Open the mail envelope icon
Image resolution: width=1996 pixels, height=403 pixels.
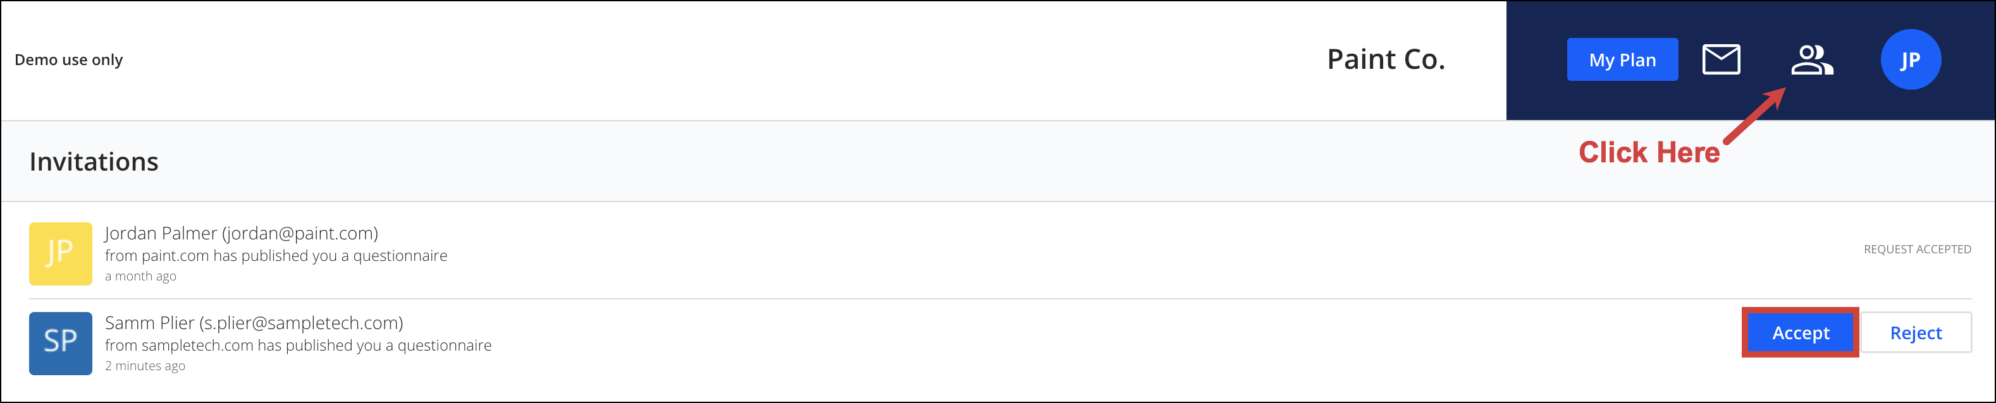[1721, 59]
